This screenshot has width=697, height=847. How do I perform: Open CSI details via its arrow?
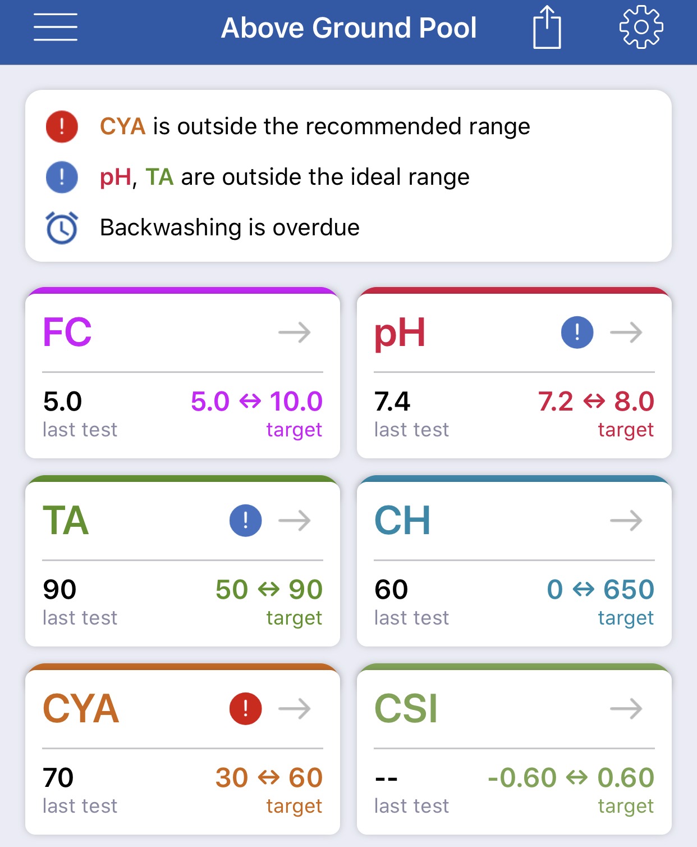click(626, 708)
